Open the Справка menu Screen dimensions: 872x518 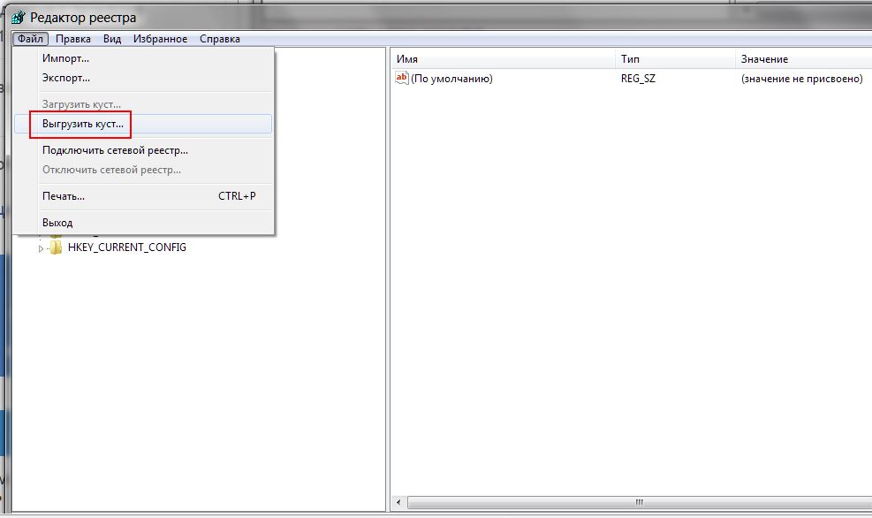(x=220, y=39)
